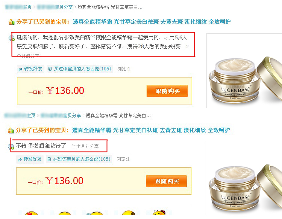Screen dimensions: 282x219
Task: Click the second 跟随购买 orange button
Action: (166, 181)
